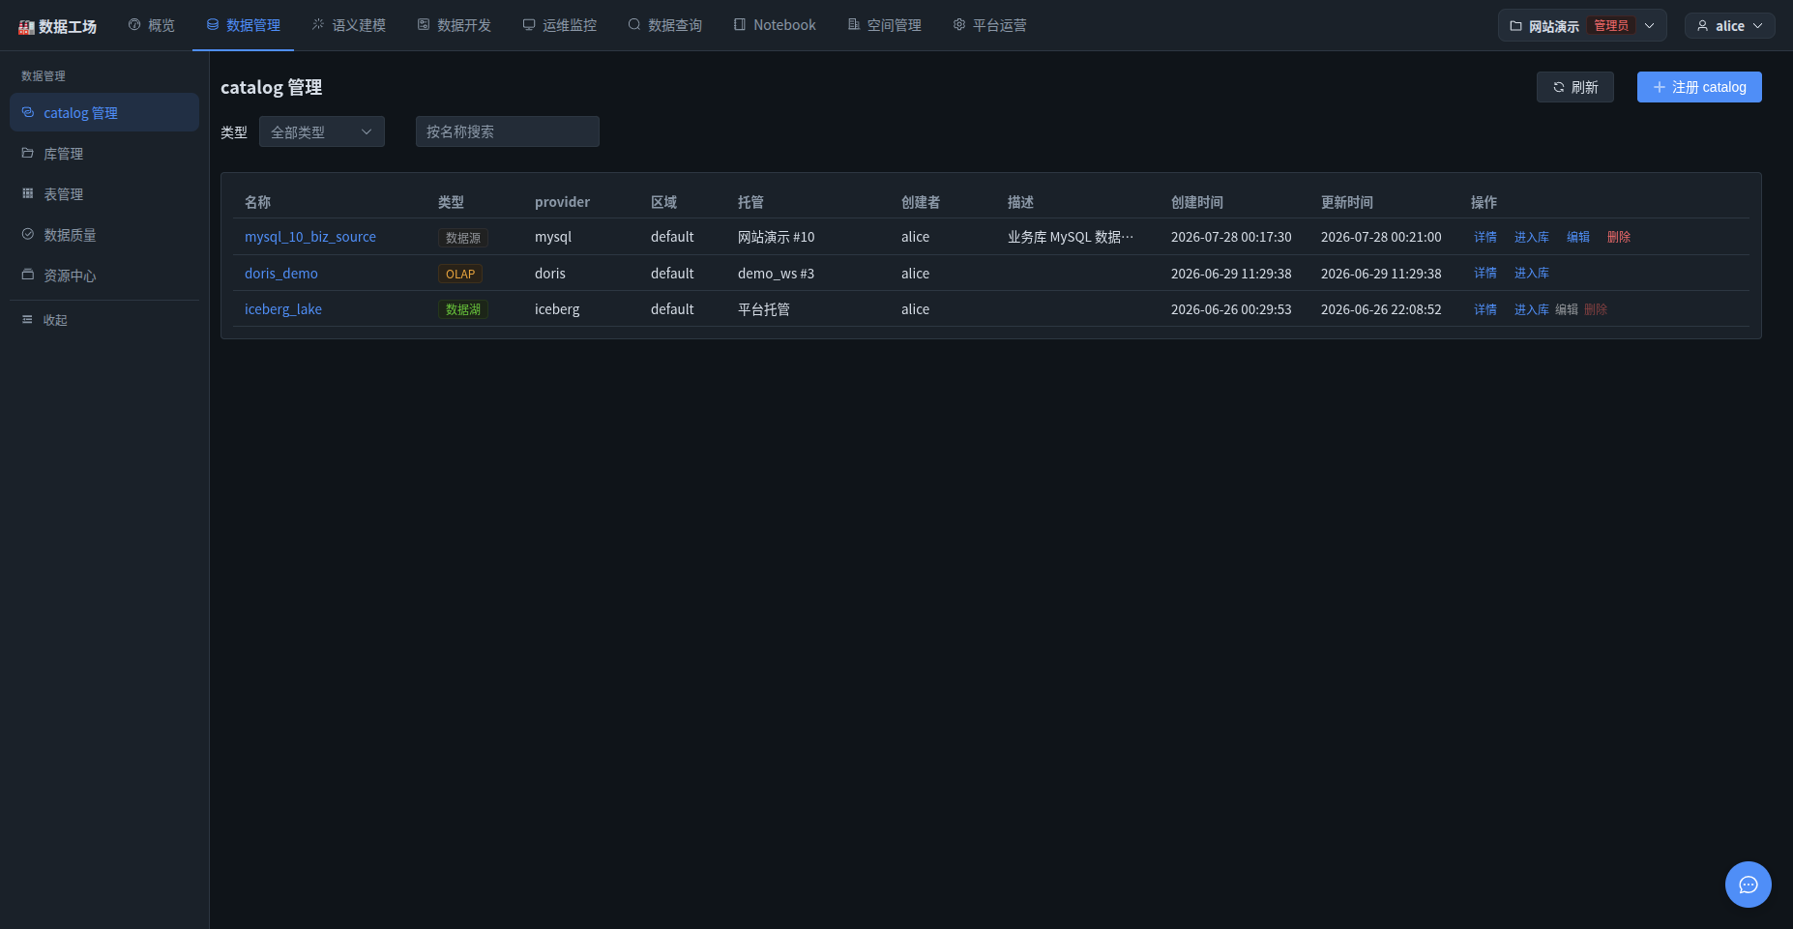Click the 数据湖 type tag

point(463,309)
